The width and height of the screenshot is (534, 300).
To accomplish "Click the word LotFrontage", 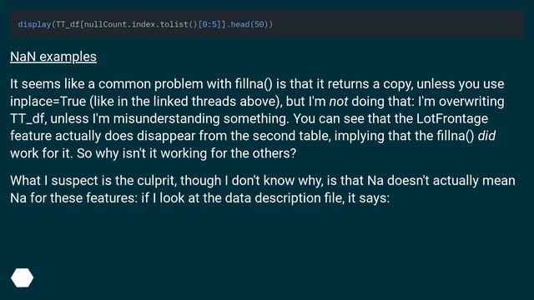I will 452,118.
